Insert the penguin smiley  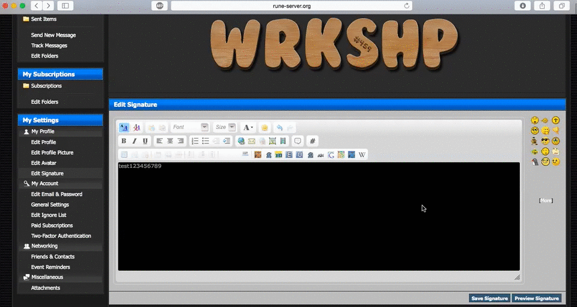click(x=535, y=161)
